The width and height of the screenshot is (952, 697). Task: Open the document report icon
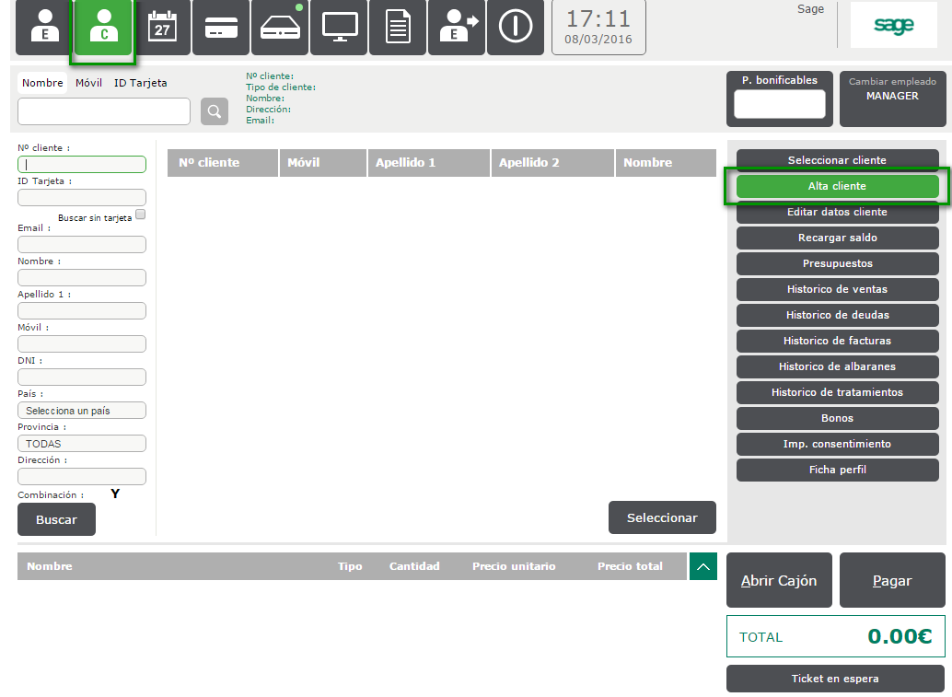click(x=398, y=29)
